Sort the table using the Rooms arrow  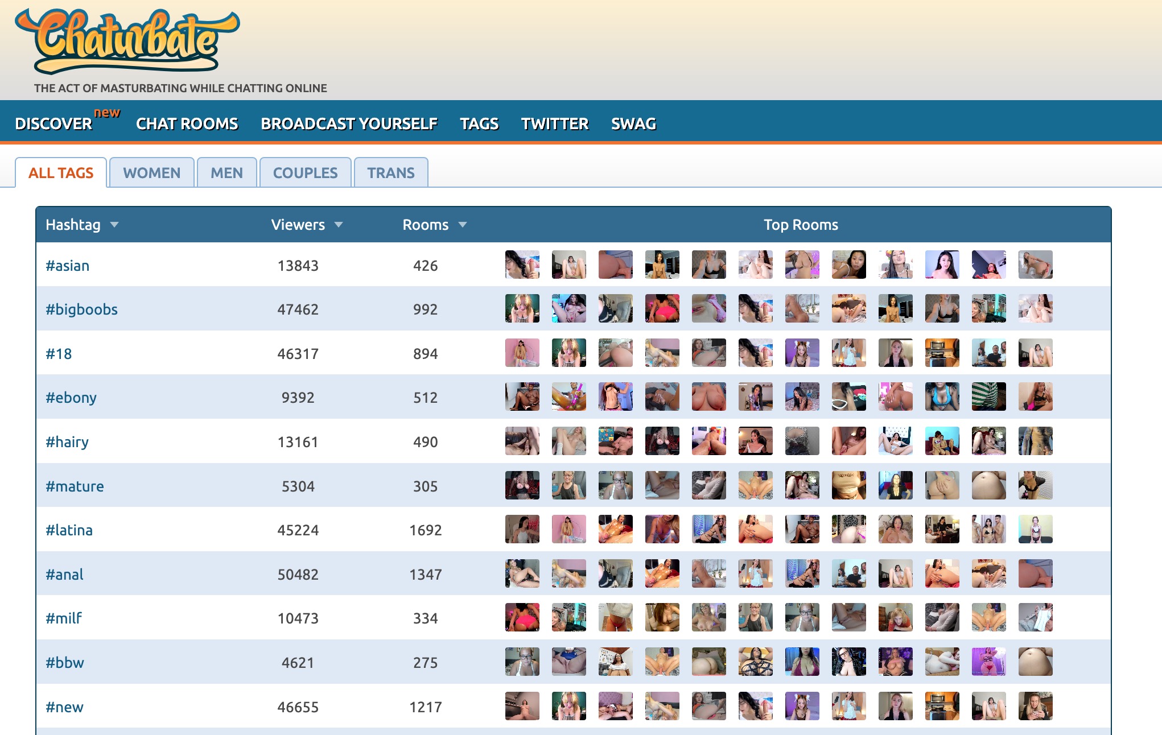(x=463, y=225)
